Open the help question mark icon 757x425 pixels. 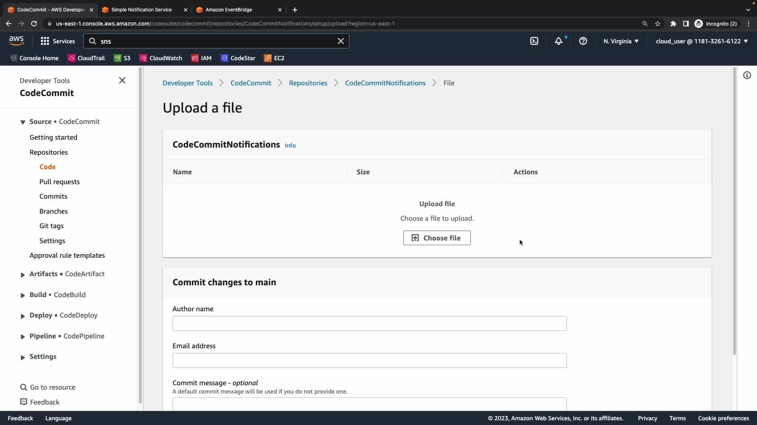point(583,41)
